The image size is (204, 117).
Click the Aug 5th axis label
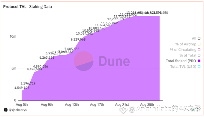pos(22,105)
